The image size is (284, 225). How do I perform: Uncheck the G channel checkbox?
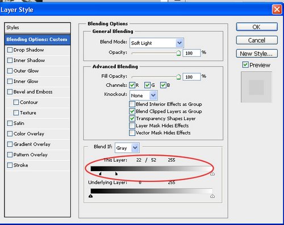(147, 85)
